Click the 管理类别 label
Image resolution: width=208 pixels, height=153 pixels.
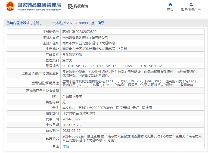(52, 60)
